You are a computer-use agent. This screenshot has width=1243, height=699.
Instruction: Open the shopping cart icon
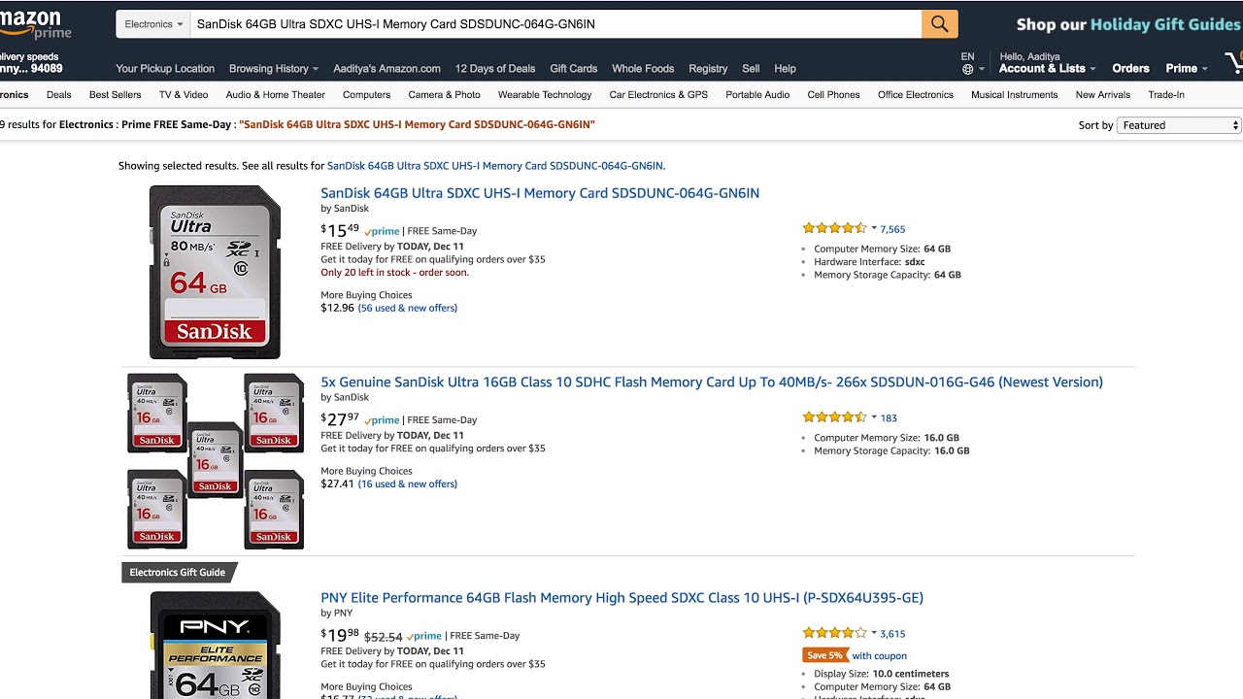[1234, 64]
